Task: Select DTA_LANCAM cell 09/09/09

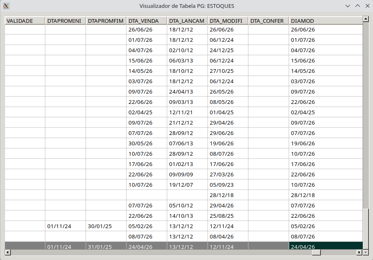Action: tap(187, 174)
